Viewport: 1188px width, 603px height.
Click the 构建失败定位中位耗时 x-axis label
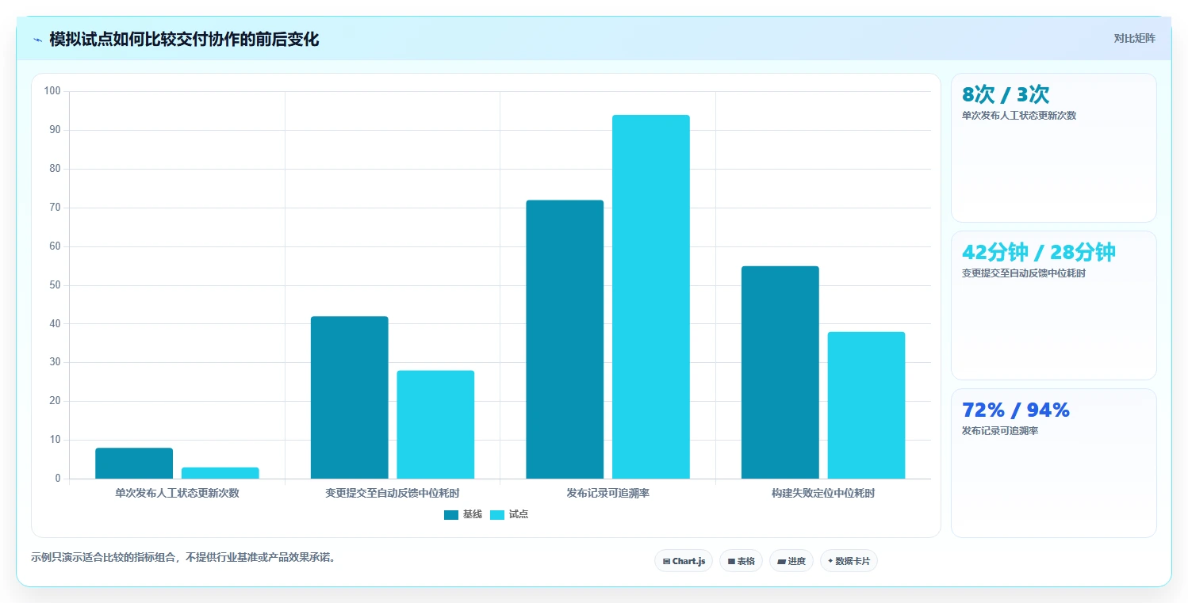pos(823,493)
